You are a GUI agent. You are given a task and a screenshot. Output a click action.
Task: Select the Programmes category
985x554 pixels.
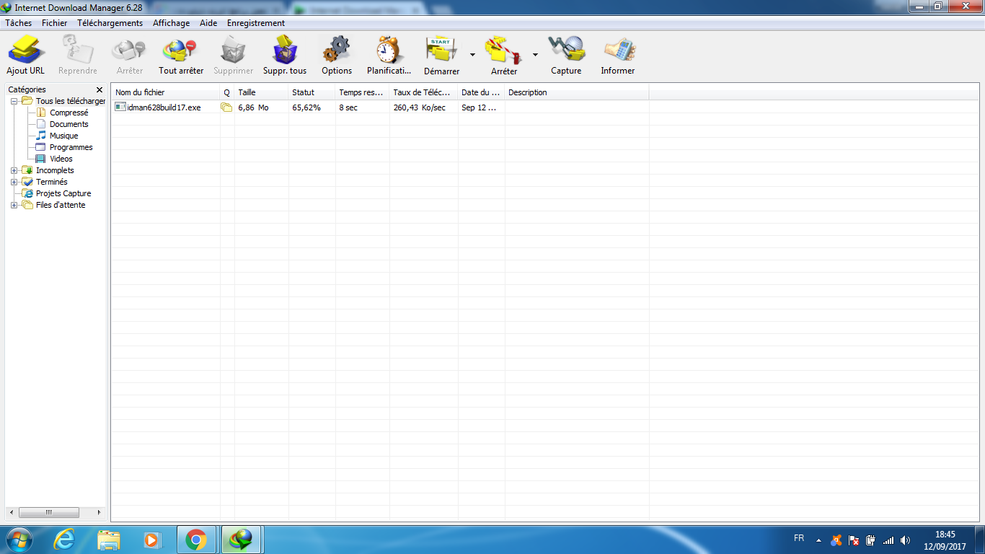click(71, 147)
